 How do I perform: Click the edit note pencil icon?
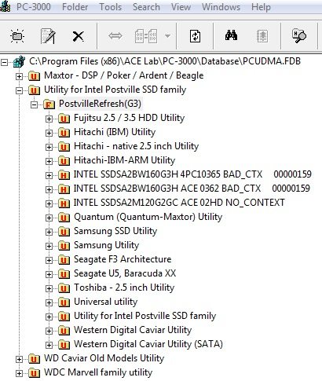click(48, 36)
